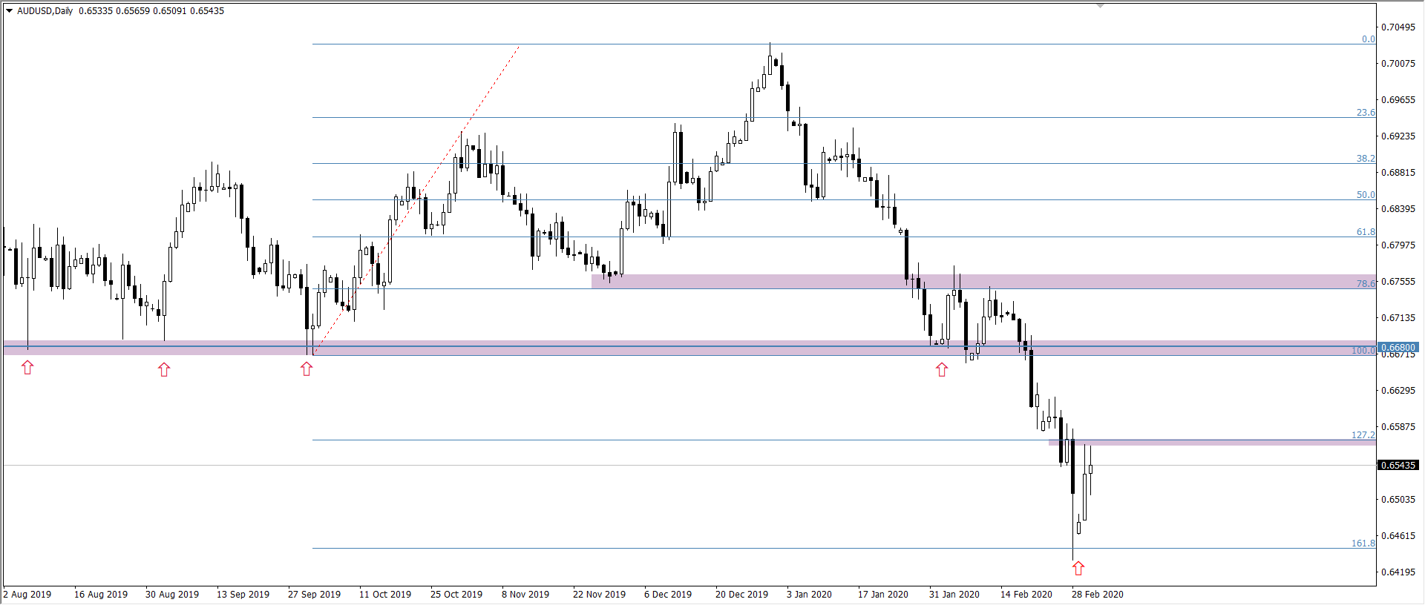Click the black 0.65435 current price tag
This screenshot has height=605, width=1425.
(1398, 466)
